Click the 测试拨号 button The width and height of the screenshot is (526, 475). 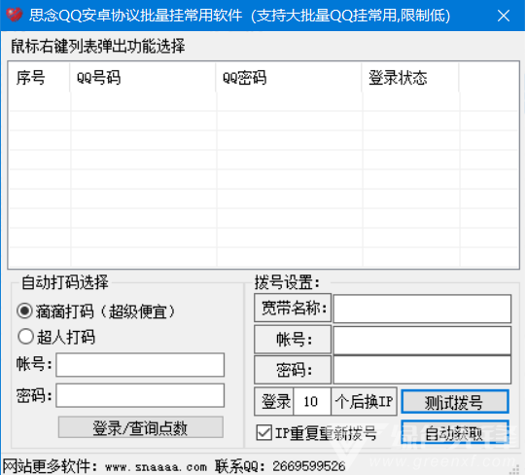tap(455, 402)
